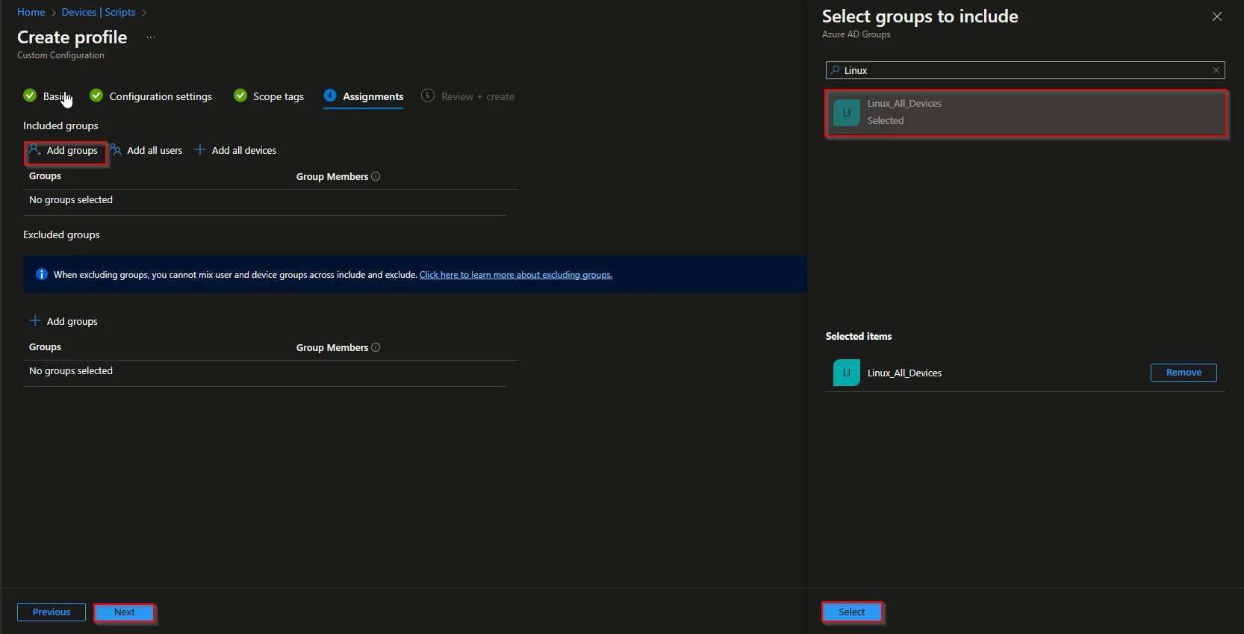Click step 5 circle icon for Review
This screenshot has width=1244, height=634.
click(428, 96)
